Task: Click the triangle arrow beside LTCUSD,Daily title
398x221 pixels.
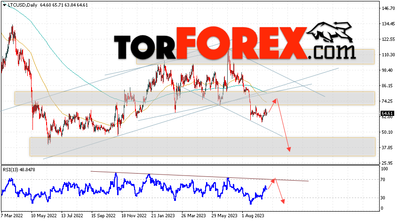Action: coord(5,5)
